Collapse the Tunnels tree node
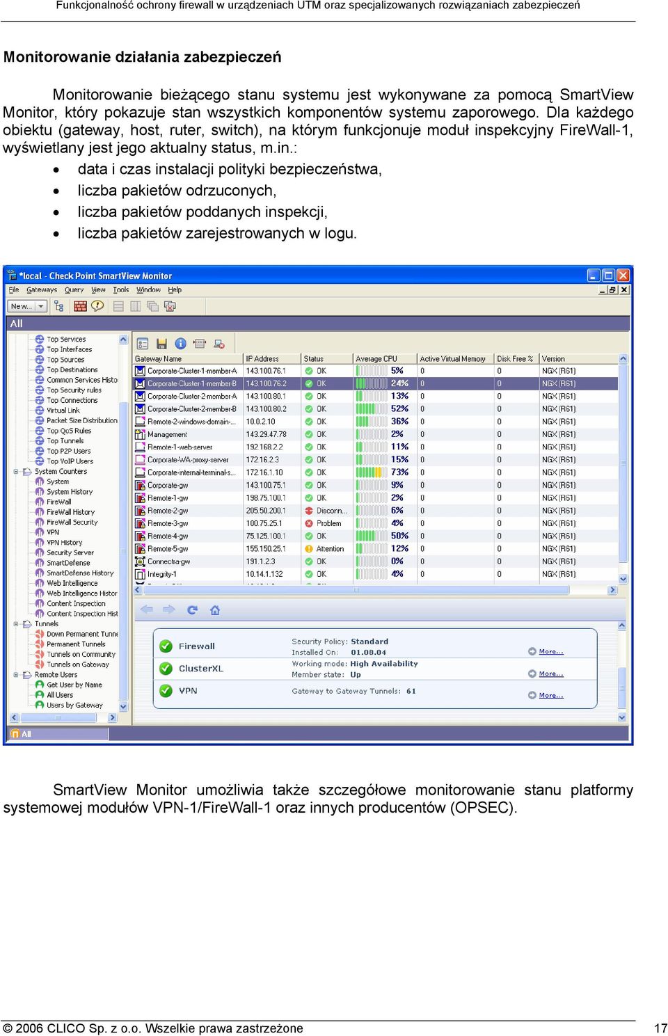This screenshot has width=668, height=1036. (x=16, y=624)
